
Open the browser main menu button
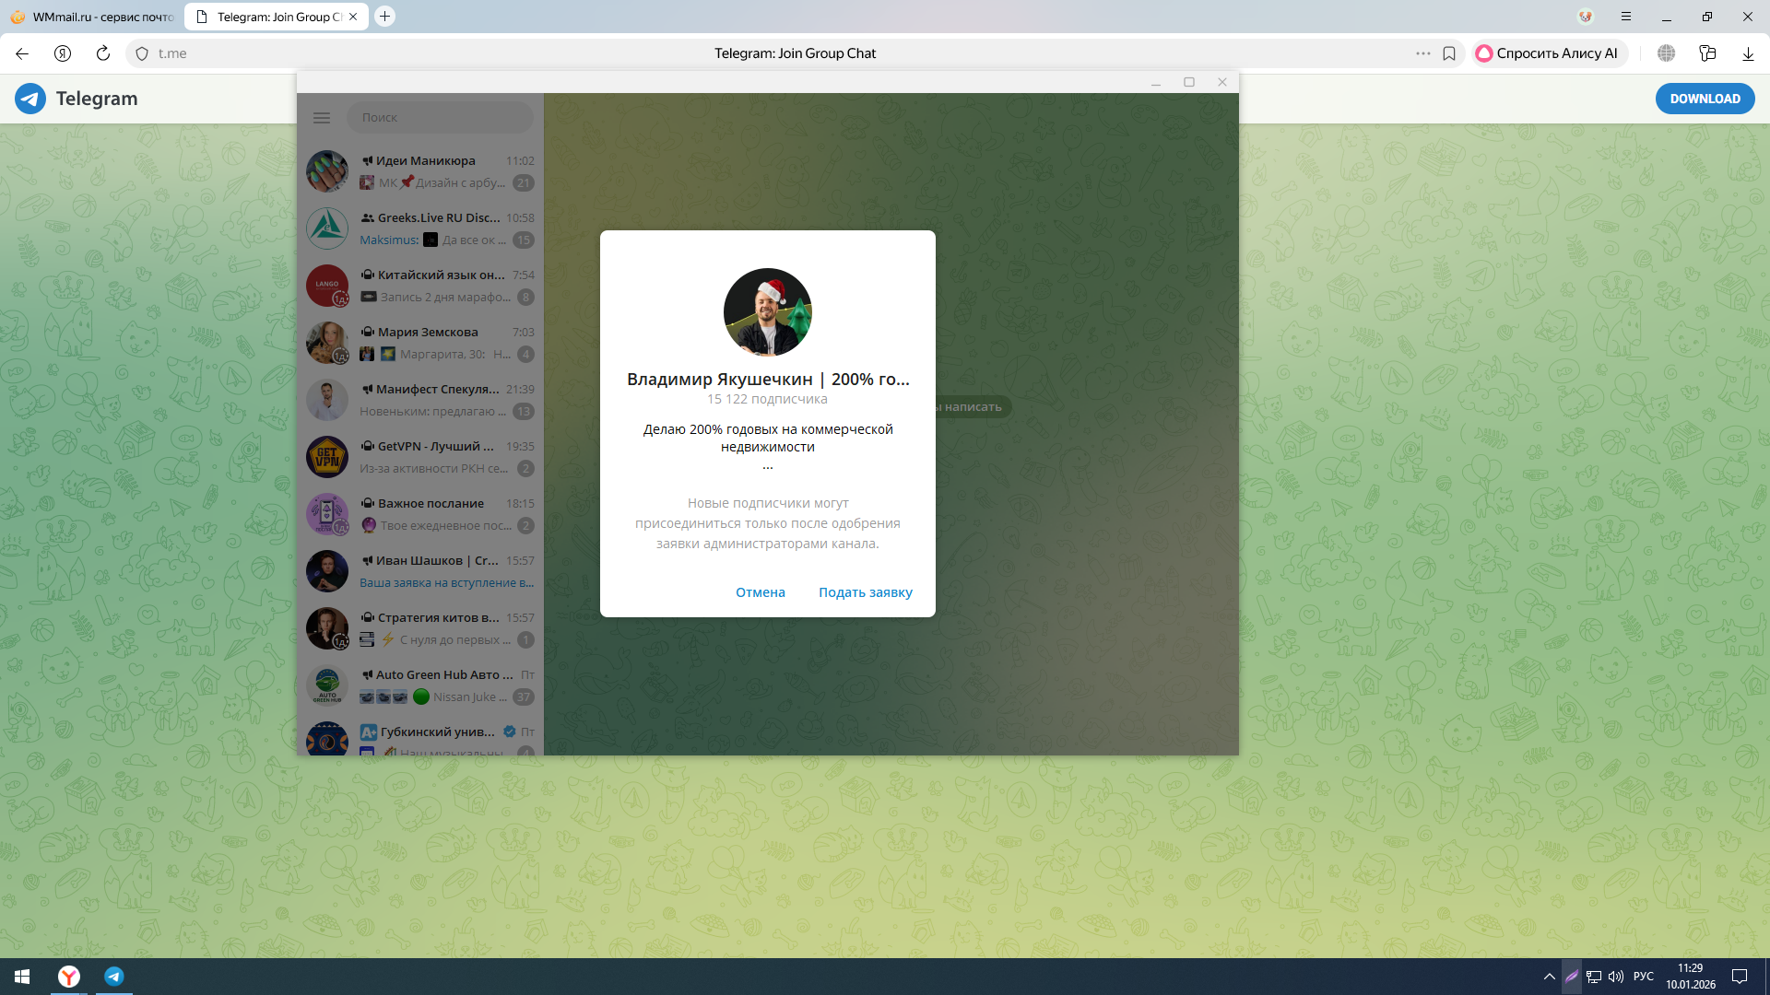coord(1626,17)
